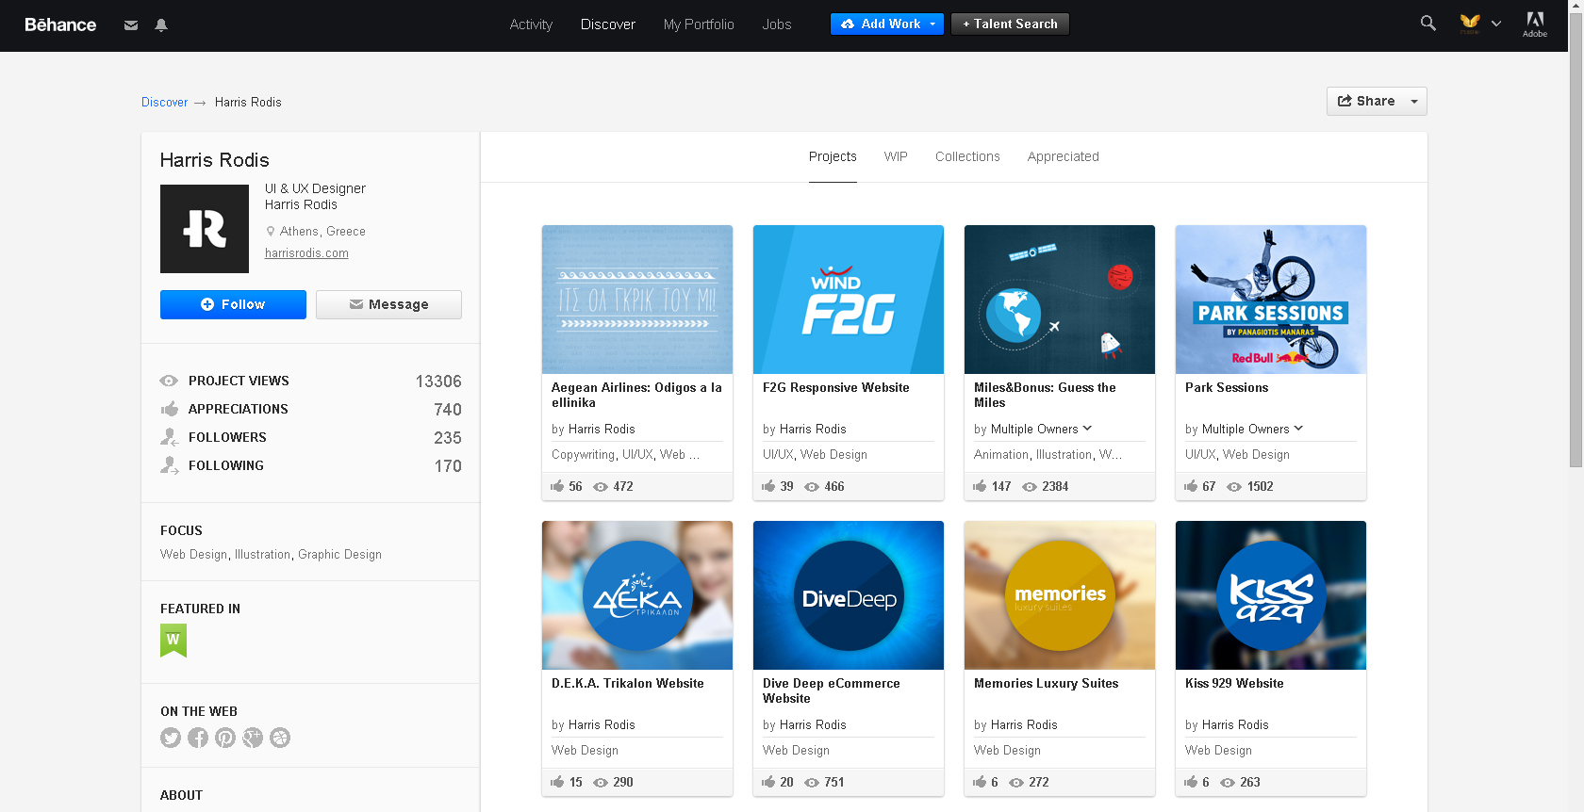1584x812 pixels.
Task: Click thumbs-up icon on F2G Responsive Website
Action: (x=768, y=486)
